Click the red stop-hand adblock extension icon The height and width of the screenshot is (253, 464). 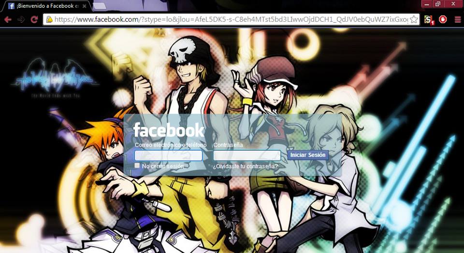tap(443, 19)
